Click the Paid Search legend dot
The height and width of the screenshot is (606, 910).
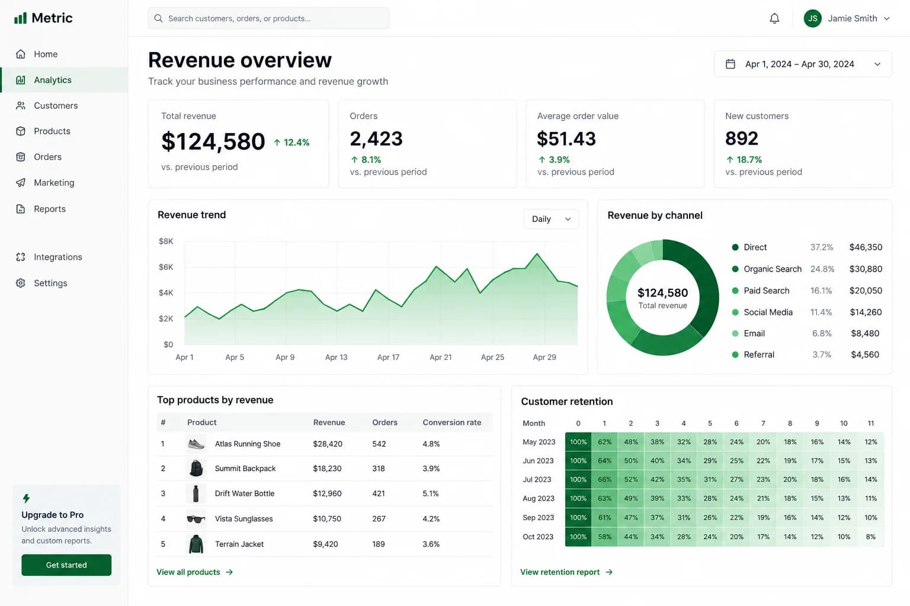(x=735, y=291)
